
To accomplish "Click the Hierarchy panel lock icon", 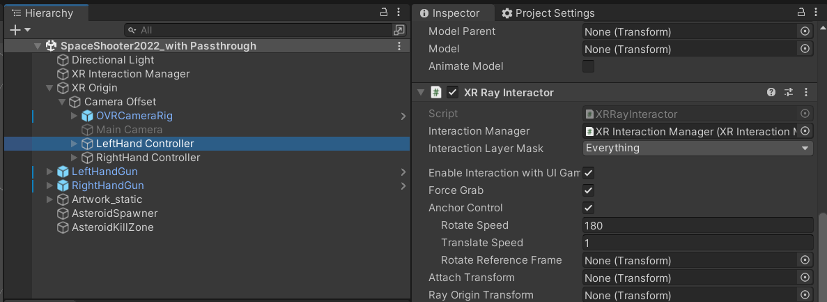I will [x=383, y=13].
